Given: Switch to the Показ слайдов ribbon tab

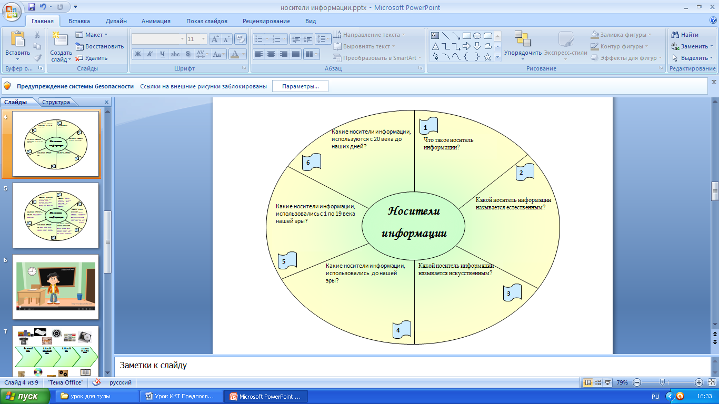Looking at the screenshot, I should tap(207, 21).
